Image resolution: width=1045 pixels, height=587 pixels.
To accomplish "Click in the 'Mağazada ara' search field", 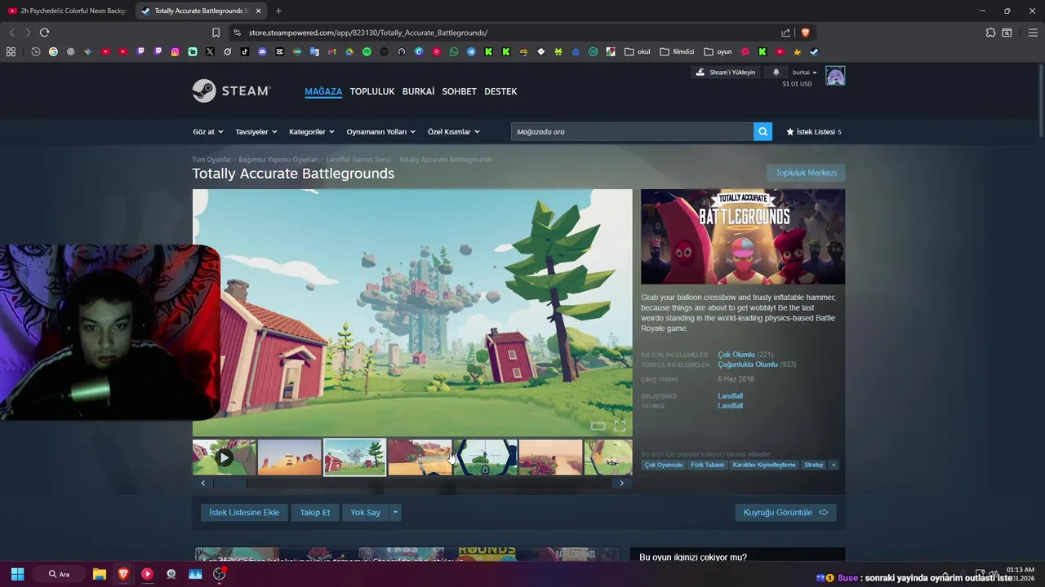I will point(632,131).
